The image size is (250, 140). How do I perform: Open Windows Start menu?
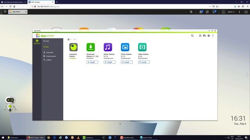tap(3, 138)
